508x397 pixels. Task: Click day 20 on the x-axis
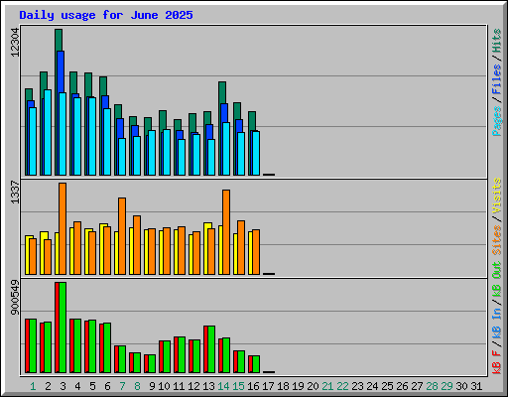313,386
